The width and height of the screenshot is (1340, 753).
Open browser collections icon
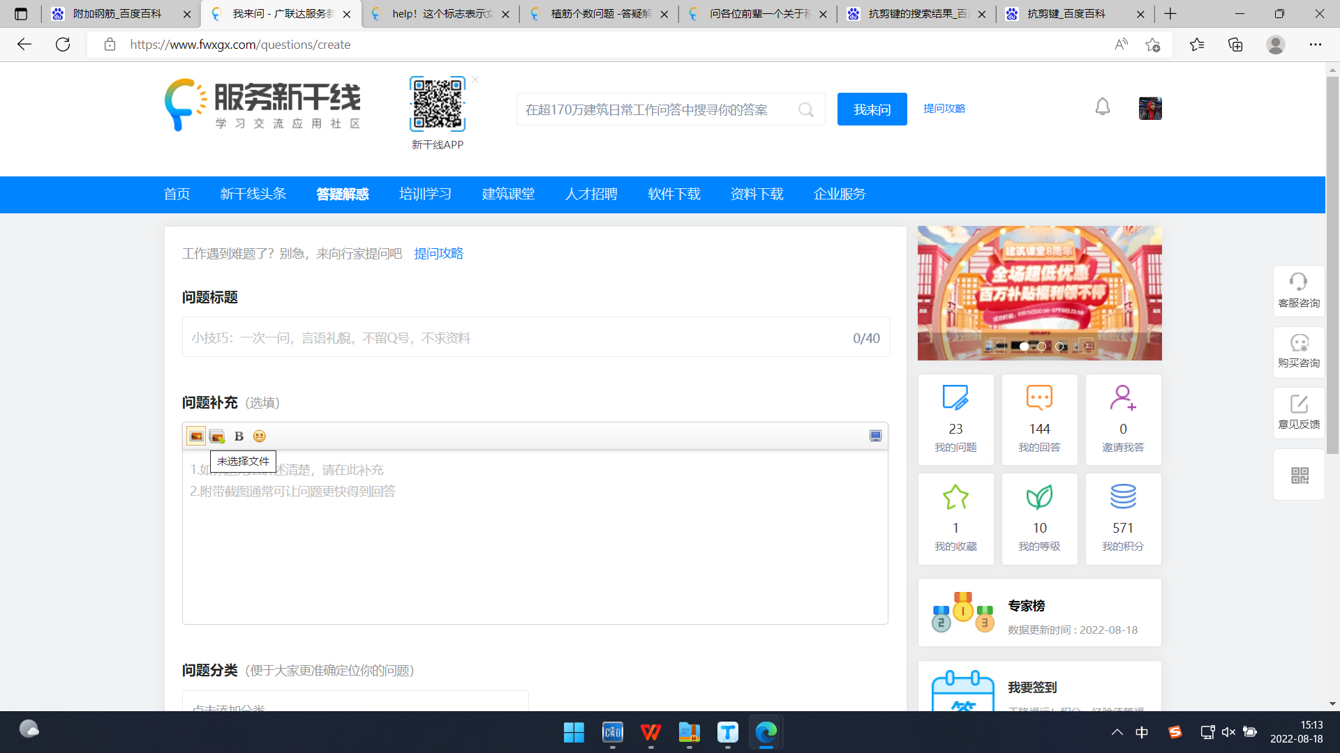point(1235,45)
